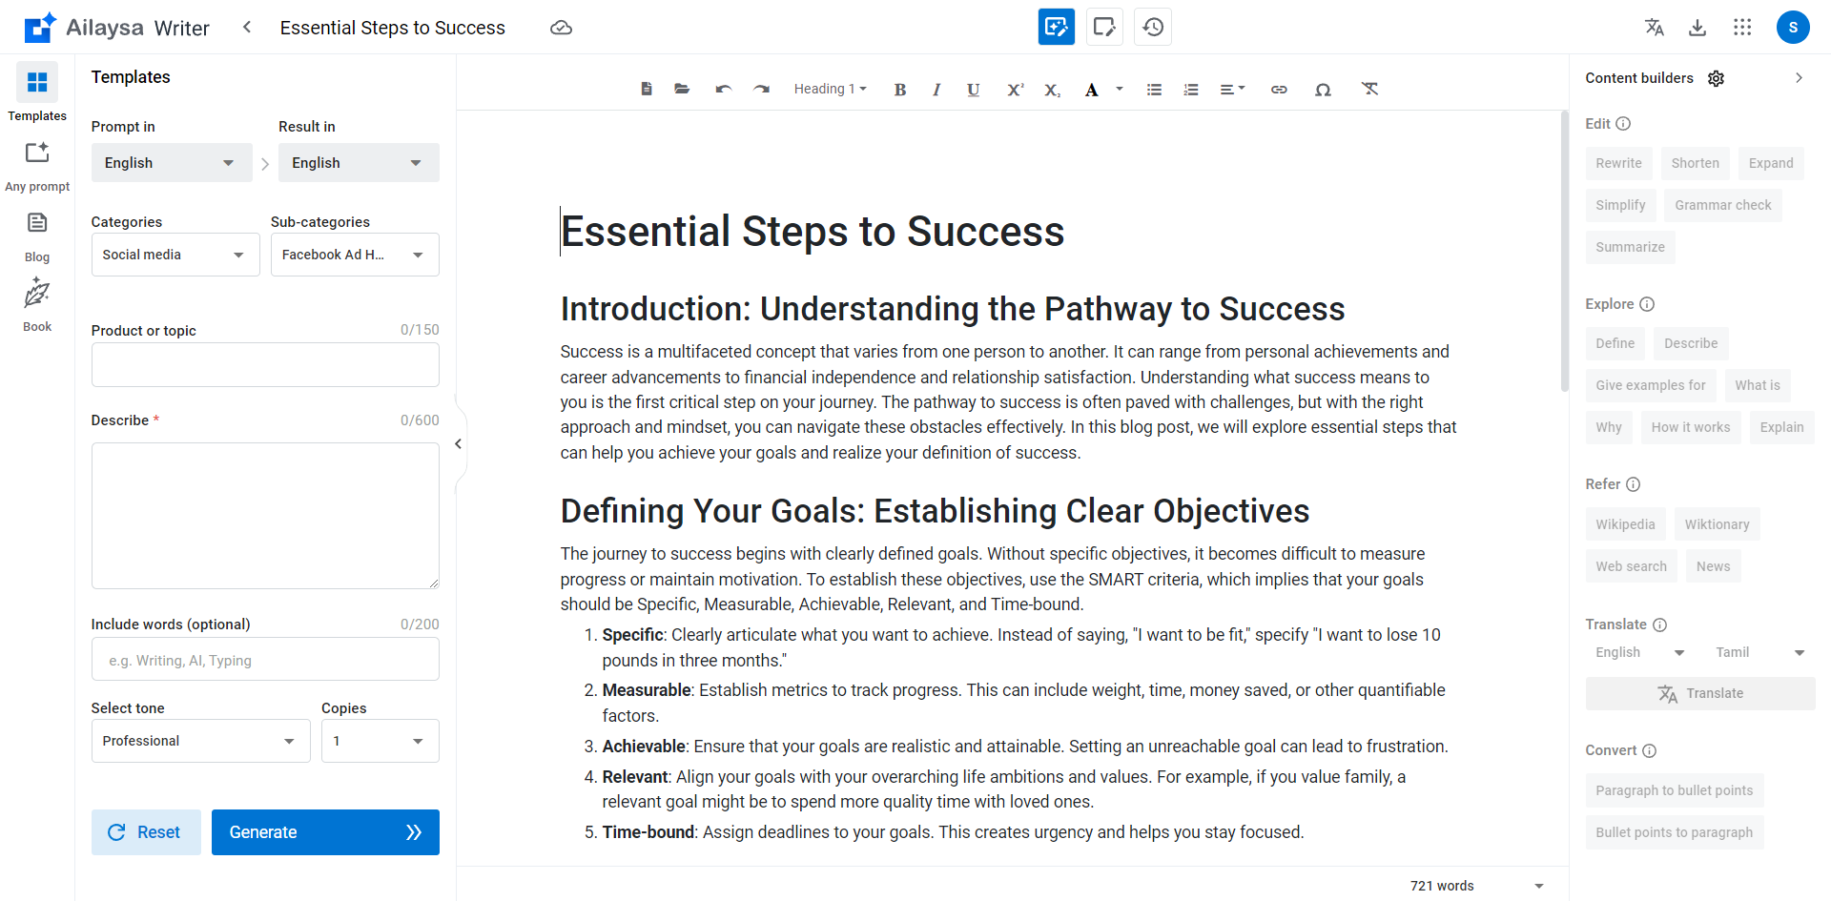
Task: Redo the last edit
Action: 761,89
